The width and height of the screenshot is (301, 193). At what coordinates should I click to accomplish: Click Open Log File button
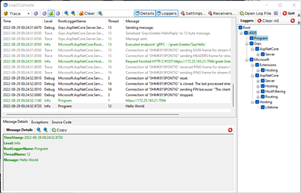[x=255, y=13]
